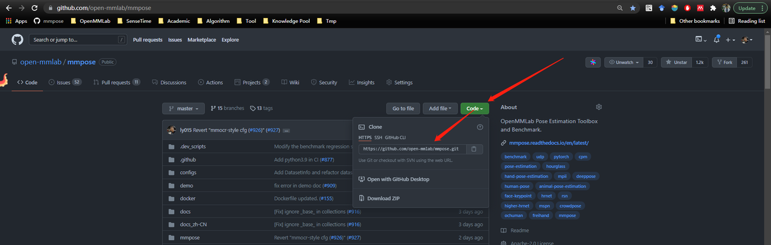
Task: Open the Add file dropdown
Action: (x=439, y=109)
